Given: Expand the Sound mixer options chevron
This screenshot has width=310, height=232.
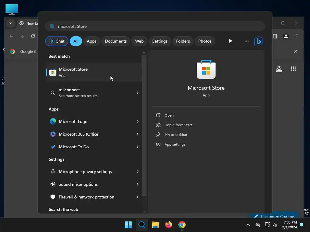Looking at the screenshot, I should coord(137,184).
